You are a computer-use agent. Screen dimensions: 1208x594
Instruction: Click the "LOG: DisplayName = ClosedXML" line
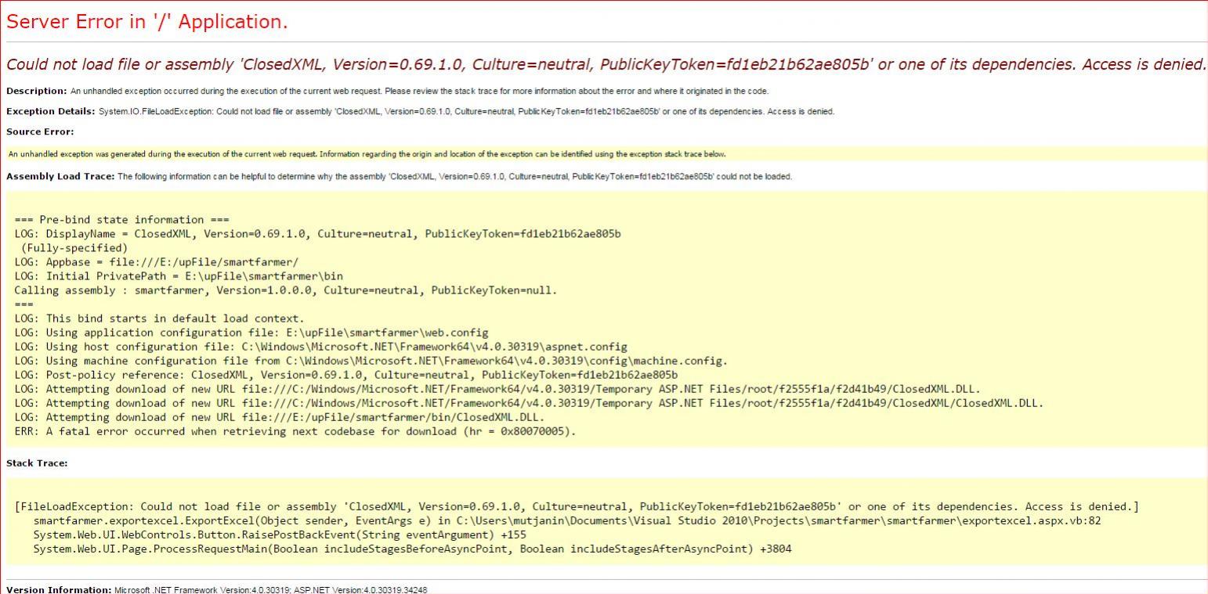[317, 234]
